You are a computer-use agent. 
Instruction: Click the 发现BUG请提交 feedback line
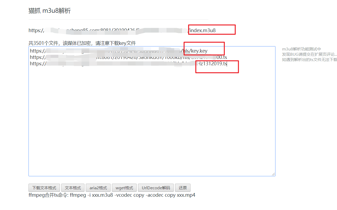coord(309,54)
